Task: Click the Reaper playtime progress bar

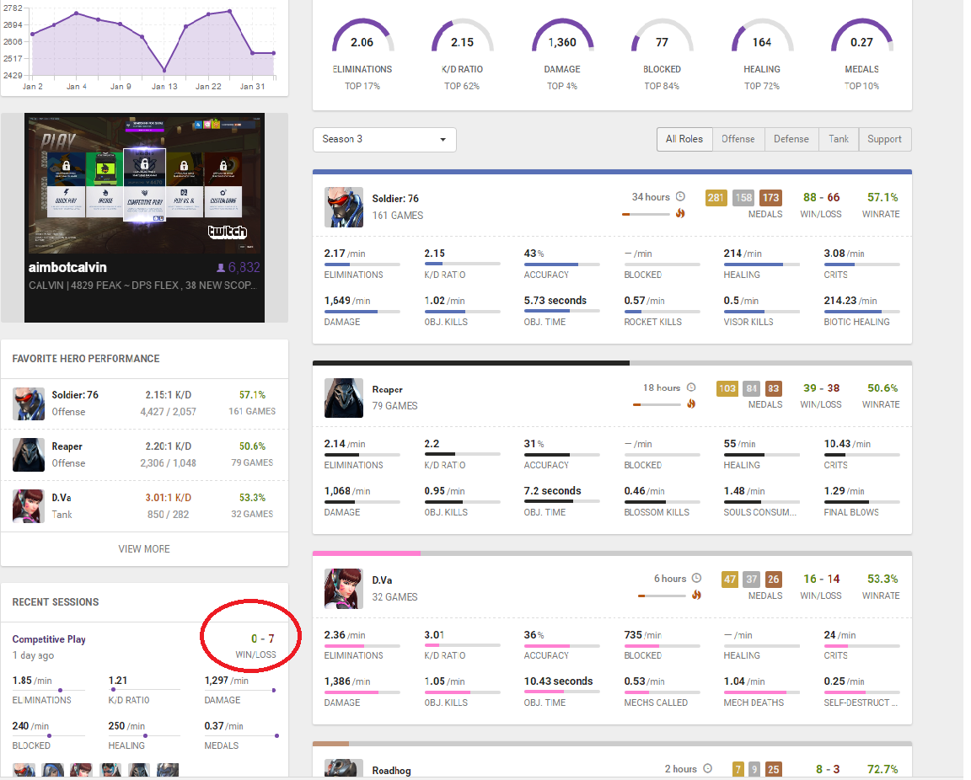Action: click(657, 405)
